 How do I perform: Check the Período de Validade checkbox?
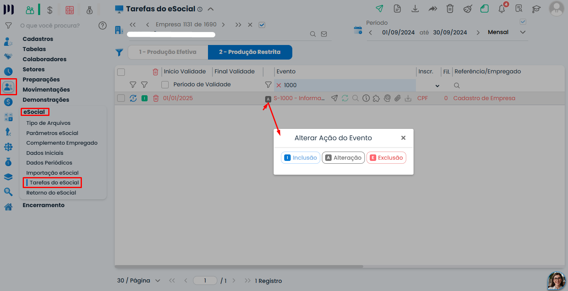(x=165, y=85)
